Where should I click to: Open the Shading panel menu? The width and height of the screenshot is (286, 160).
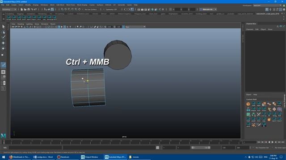21,24
